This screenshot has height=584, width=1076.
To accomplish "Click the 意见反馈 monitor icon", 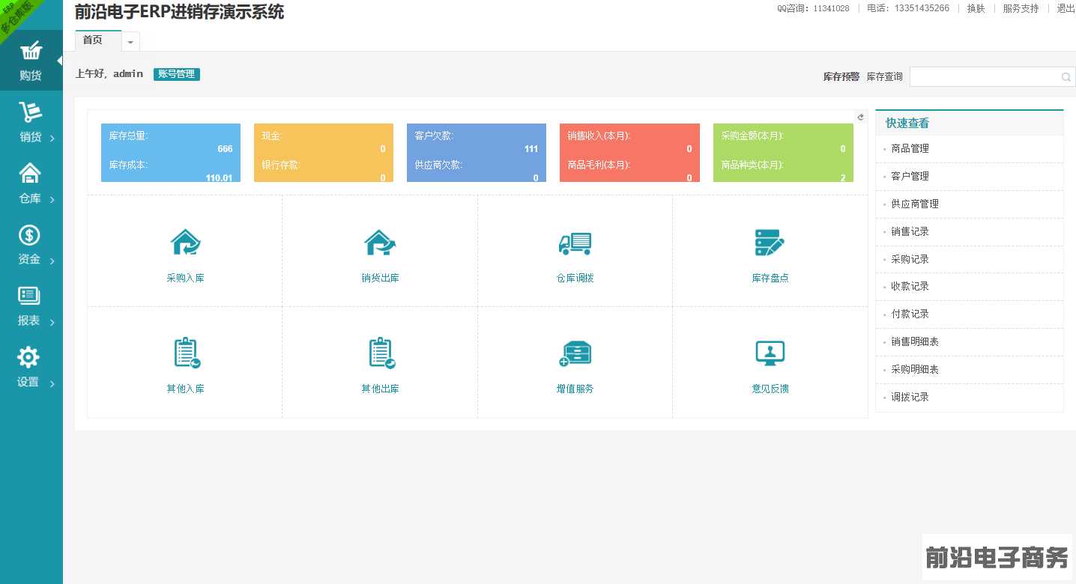I will [x=770, y=353].
